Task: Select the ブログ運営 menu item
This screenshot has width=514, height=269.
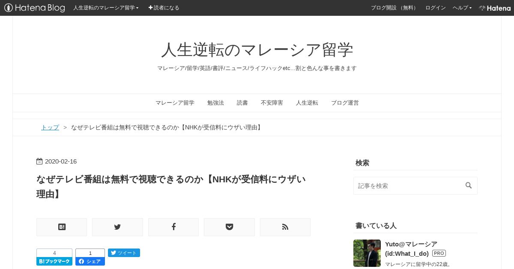Action: 345,103
